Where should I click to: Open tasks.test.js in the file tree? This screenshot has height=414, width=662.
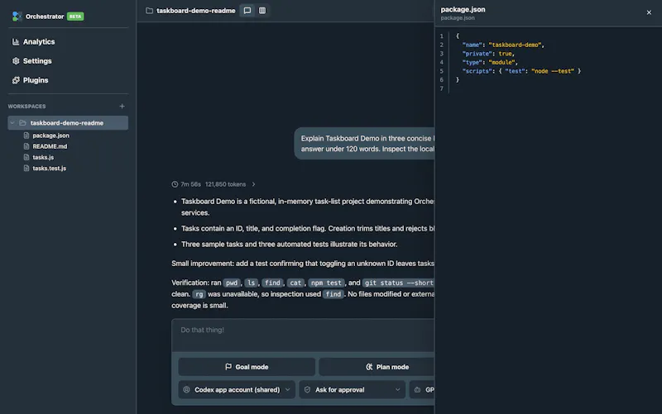50,169
